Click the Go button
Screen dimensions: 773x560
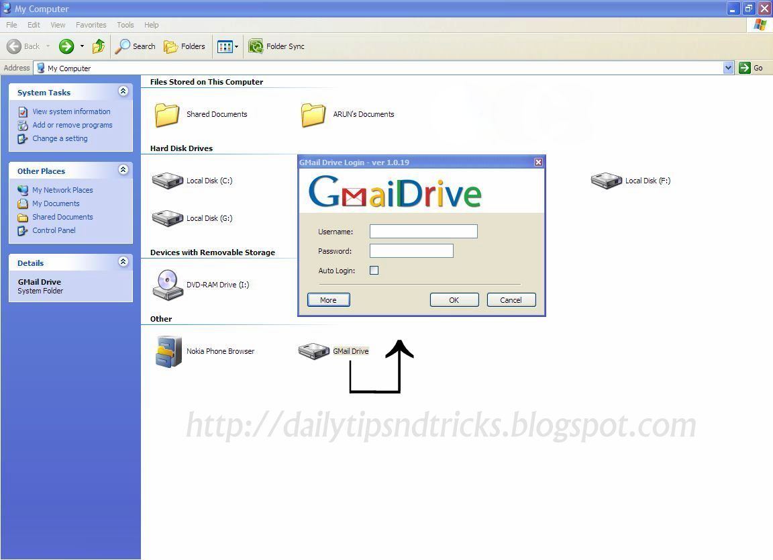[x=752, y=68]
